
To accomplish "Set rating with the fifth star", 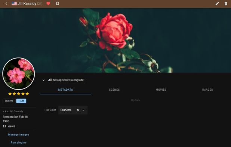I will (27, 94).
